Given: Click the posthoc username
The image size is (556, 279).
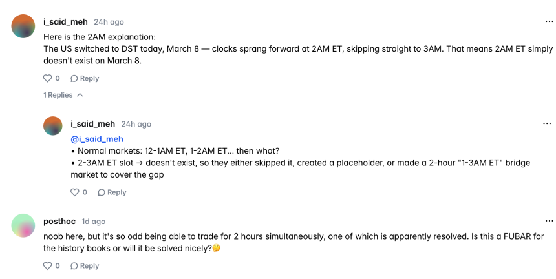Looking at the screenshot, I should click(59, 222).
